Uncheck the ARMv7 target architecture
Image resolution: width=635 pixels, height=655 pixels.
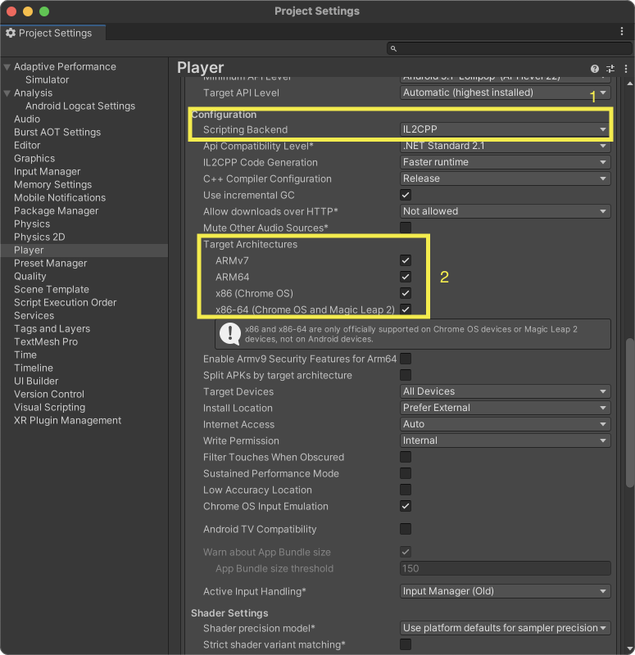[406, 260]
